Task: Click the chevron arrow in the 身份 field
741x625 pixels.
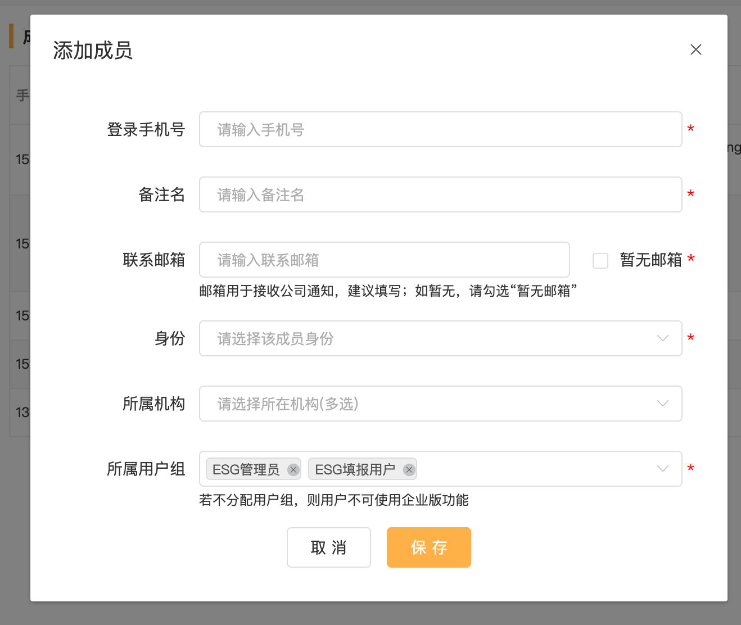Action: [662, 338]
